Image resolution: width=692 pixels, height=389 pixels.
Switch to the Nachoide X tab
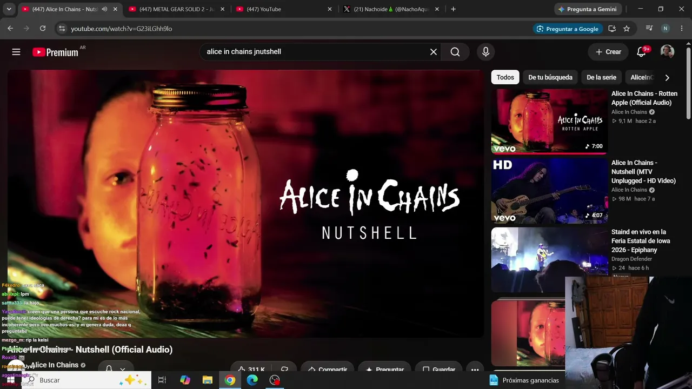(x=392, y=9)
